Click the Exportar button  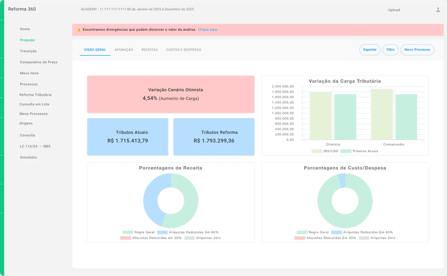point(370,50)
